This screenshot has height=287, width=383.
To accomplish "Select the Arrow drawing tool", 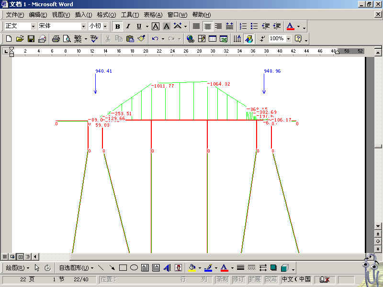I will click(112, 268).
